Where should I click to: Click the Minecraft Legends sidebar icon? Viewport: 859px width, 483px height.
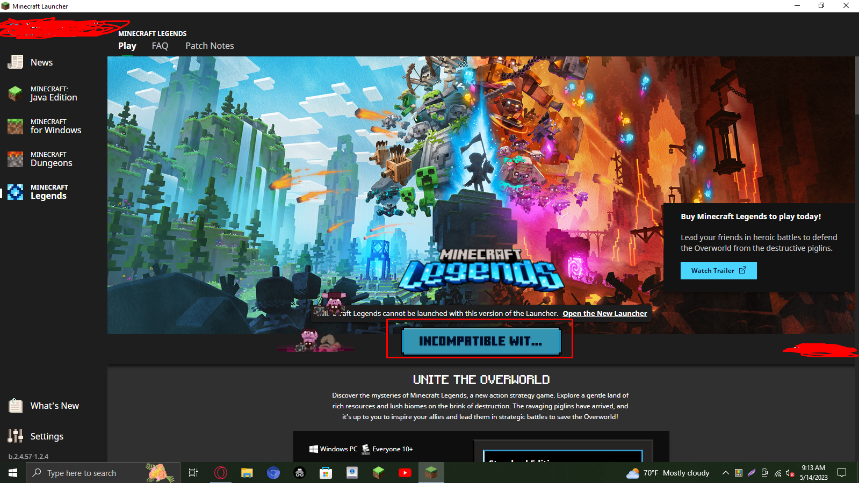pos(16,192)
